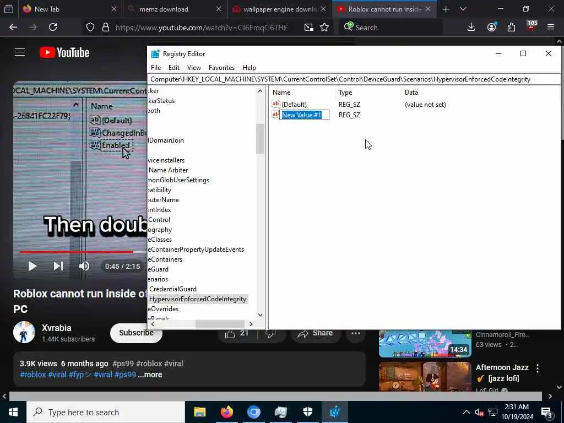The image size is (564, 423).
Task: Open the Firefox hamburger application menu
Action: (551, 28)
